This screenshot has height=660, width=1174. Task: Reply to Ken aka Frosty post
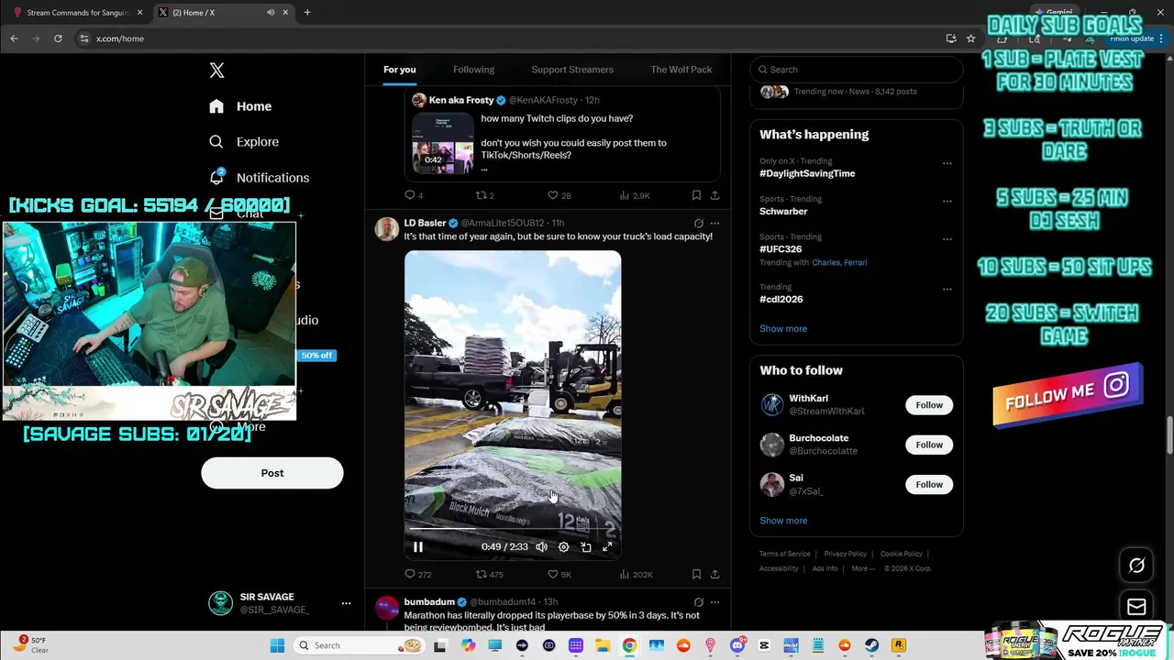[414, 195]
